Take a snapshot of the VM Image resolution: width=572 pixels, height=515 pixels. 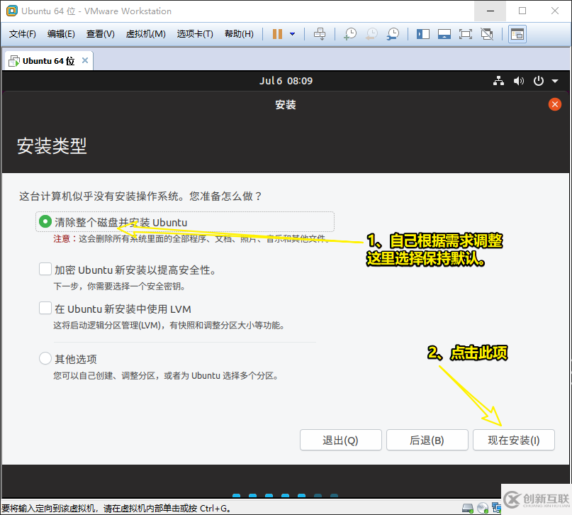pyautogui.click(x=350, y=34)
